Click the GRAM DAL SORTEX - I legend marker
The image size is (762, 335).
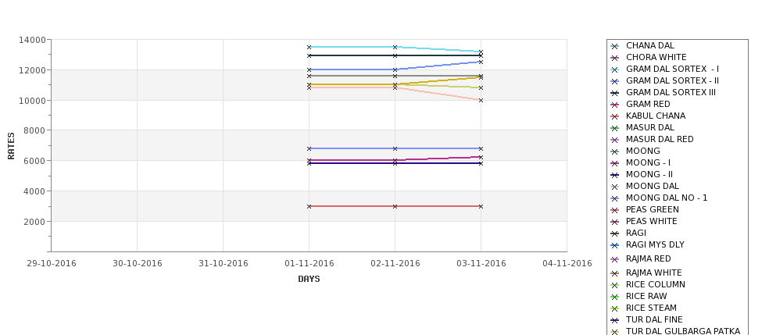tap(615, 70)
